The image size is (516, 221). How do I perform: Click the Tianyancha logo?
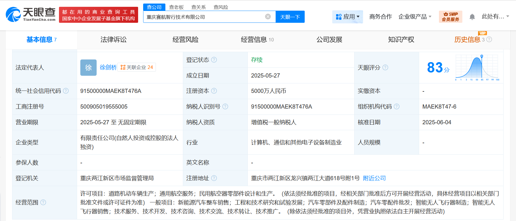click(31, 14)
